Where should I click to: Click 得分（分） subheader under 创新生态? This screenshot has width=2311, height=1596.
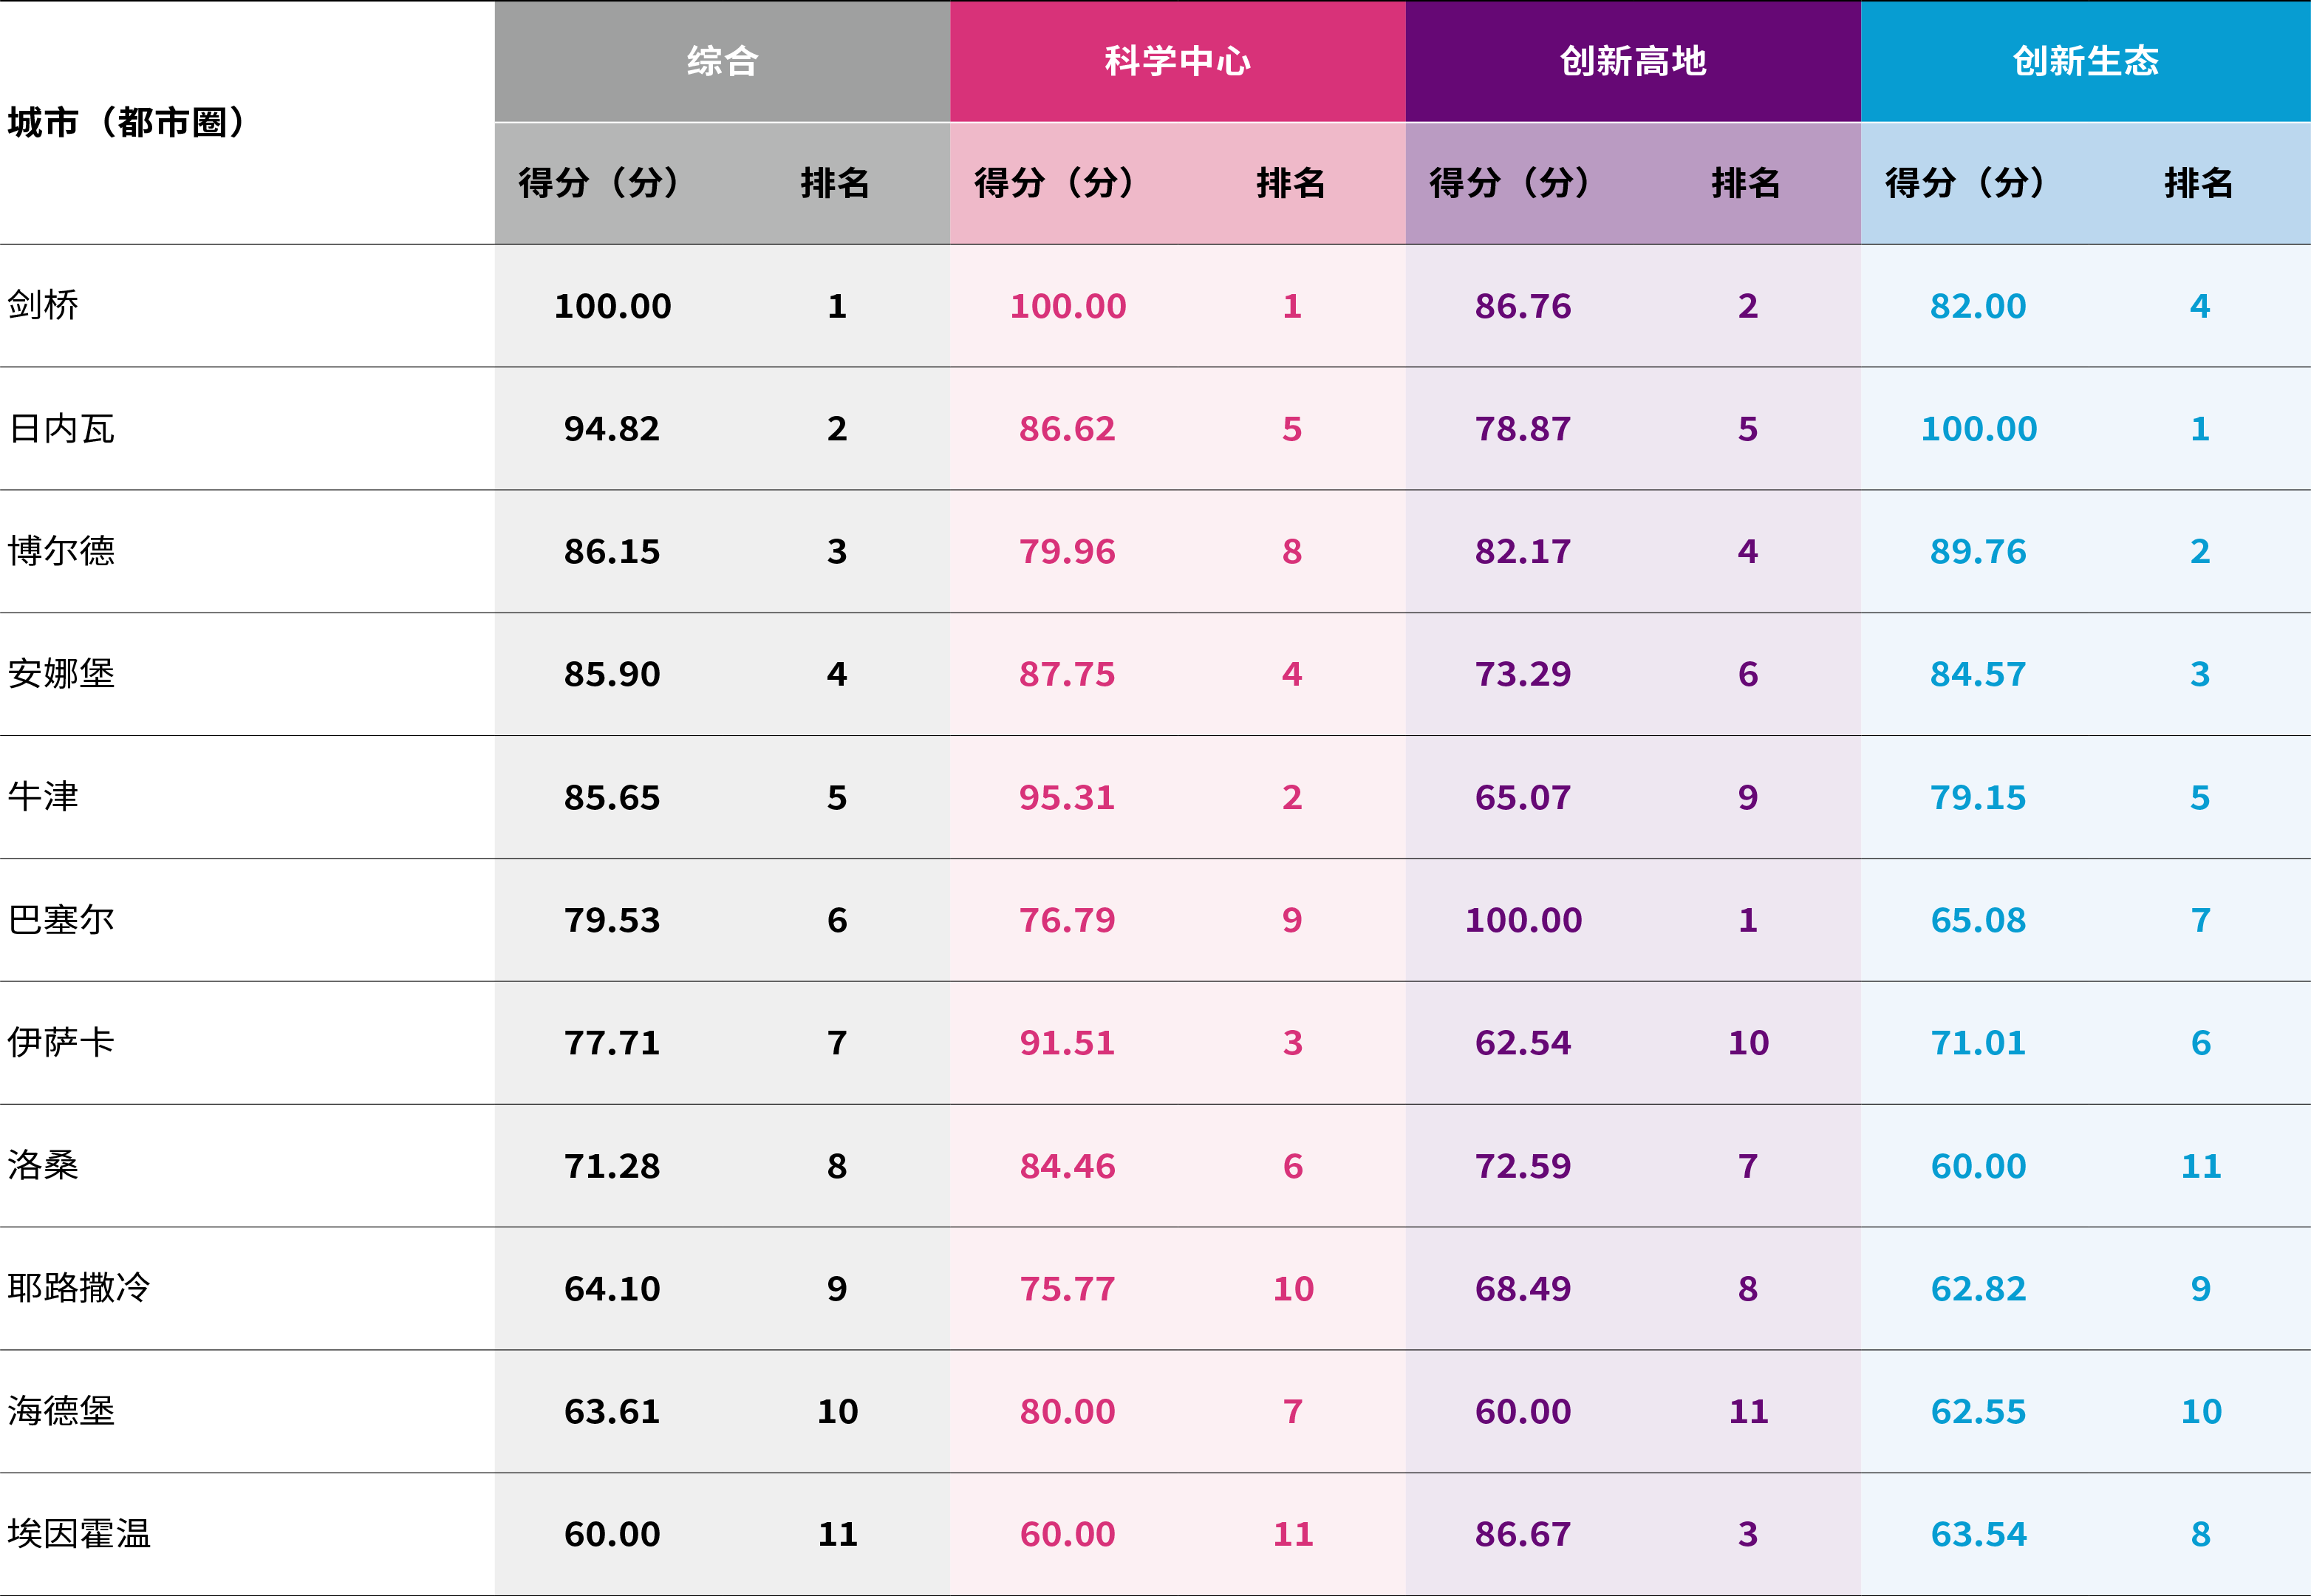tap(1966, 183)
